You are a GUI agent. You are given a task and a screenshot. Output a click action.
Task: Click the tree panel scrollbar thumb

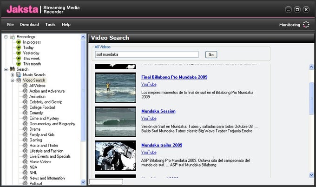[x=83, y=91]
